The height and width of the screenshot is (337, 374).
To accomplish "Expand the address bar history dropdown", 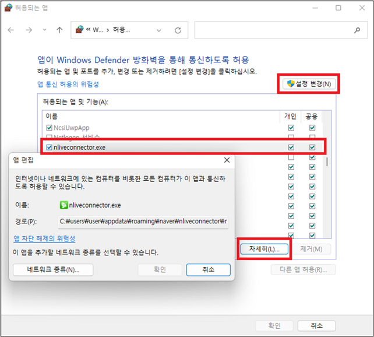I will [159, 30].
